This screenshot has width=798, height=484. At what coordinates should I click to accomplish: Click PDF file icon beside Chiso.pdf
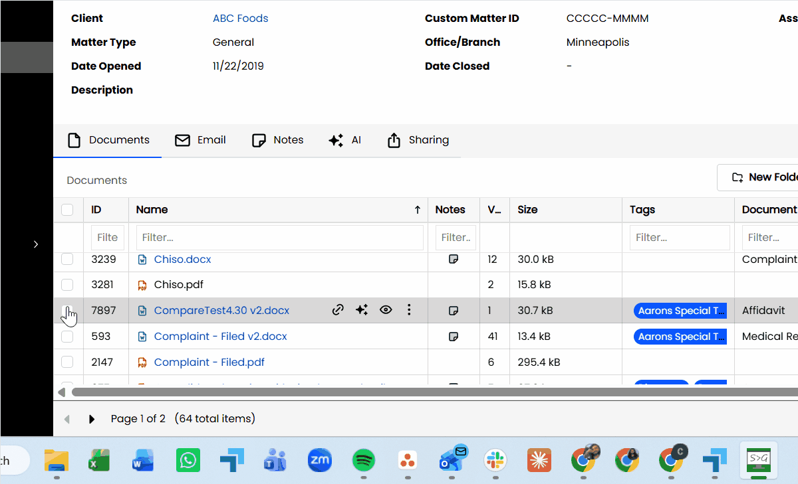pyautogui.click(x=142, y=285)
